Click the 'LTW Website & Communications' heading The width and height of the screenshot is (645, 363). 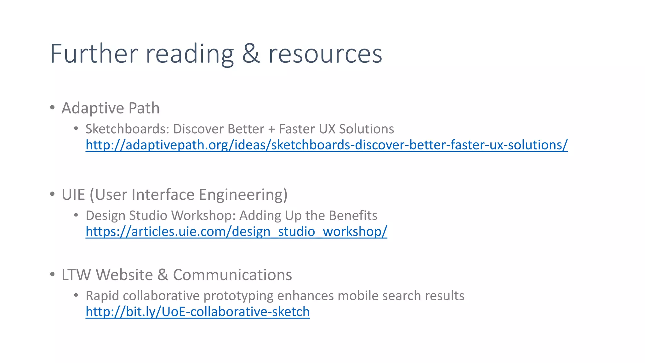pyautogui.click(x=177, y=275)
